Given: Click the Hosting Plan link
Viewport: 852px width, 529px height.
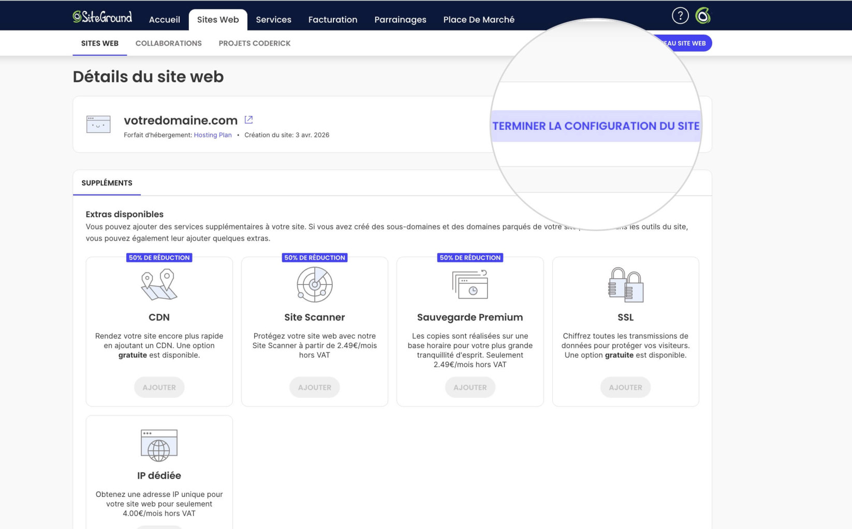Looking at the screenshot, I should click(x=213, y=135).
